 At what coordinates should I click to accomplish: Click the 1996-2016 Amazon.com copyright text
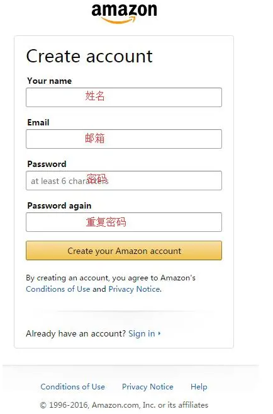point(124,405)
